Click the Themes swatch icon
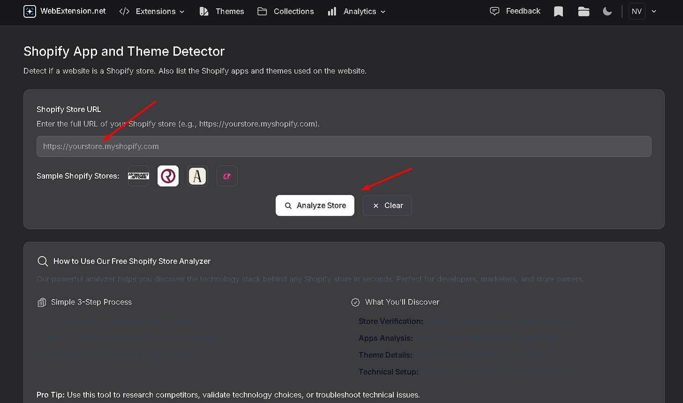The height and width of the screenshot is (403, 683). coord(204,11)
